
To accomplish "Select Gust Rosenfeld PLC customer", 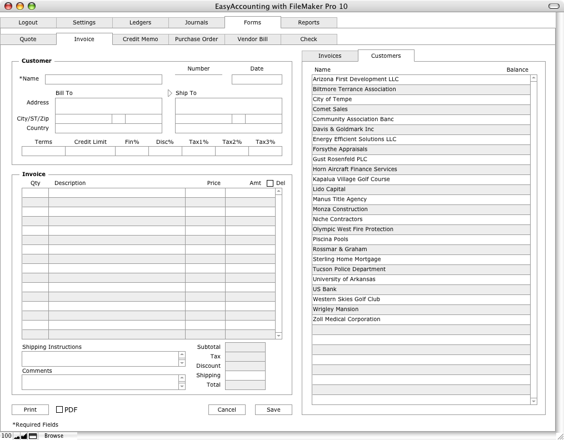I will pyautogui.click(x=421, y=159).
